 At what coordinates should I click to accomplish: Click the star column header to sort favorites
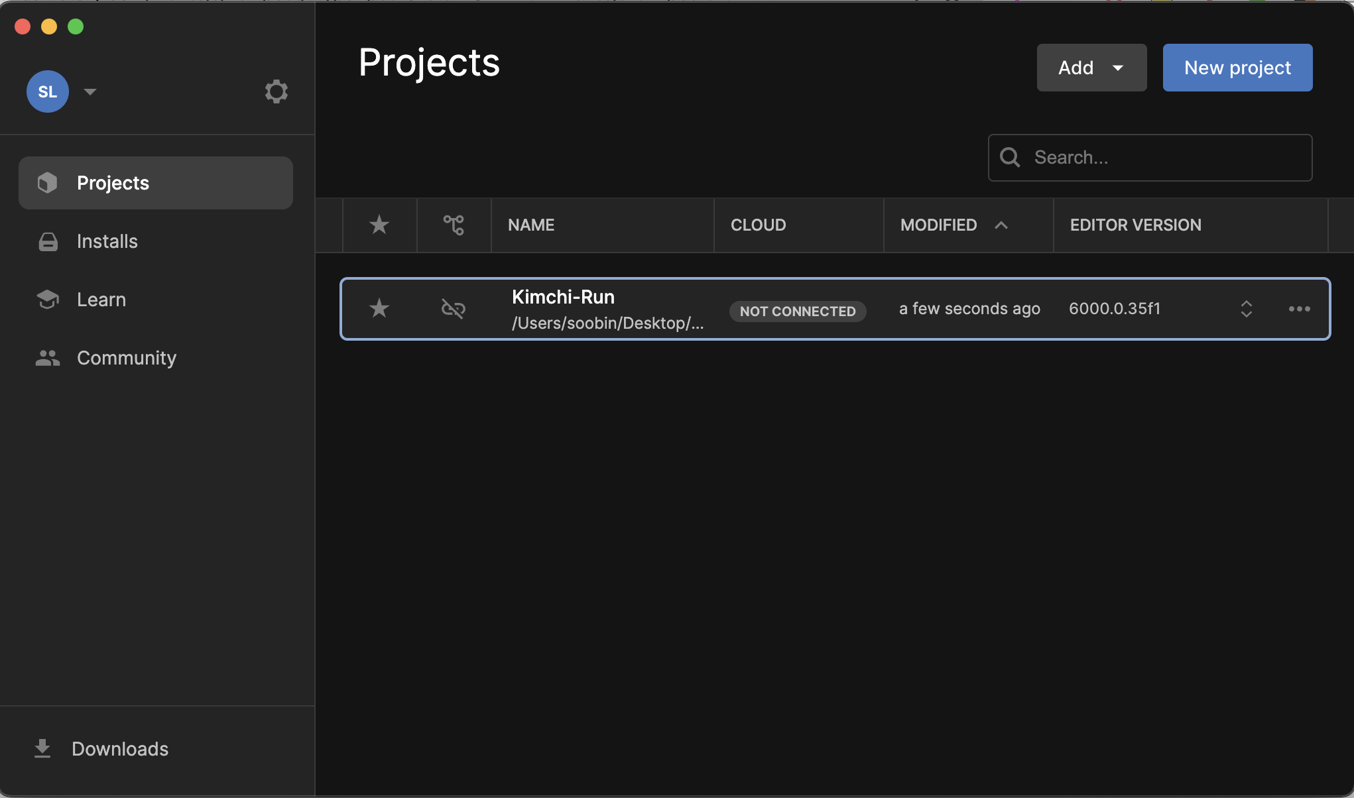(379, 225)
